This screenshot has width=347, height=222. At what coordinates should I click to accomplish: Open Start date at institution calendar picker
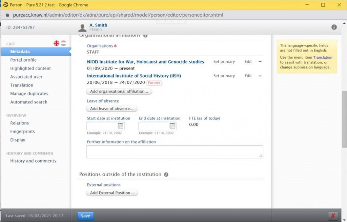pyautogui.click(x=120, y=126)
